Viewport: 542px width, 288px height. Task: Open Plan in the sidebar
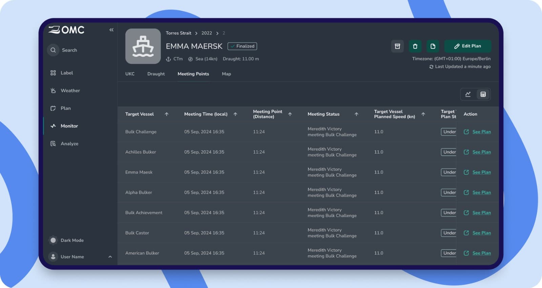pyautogui.click(x=61, y=108)
